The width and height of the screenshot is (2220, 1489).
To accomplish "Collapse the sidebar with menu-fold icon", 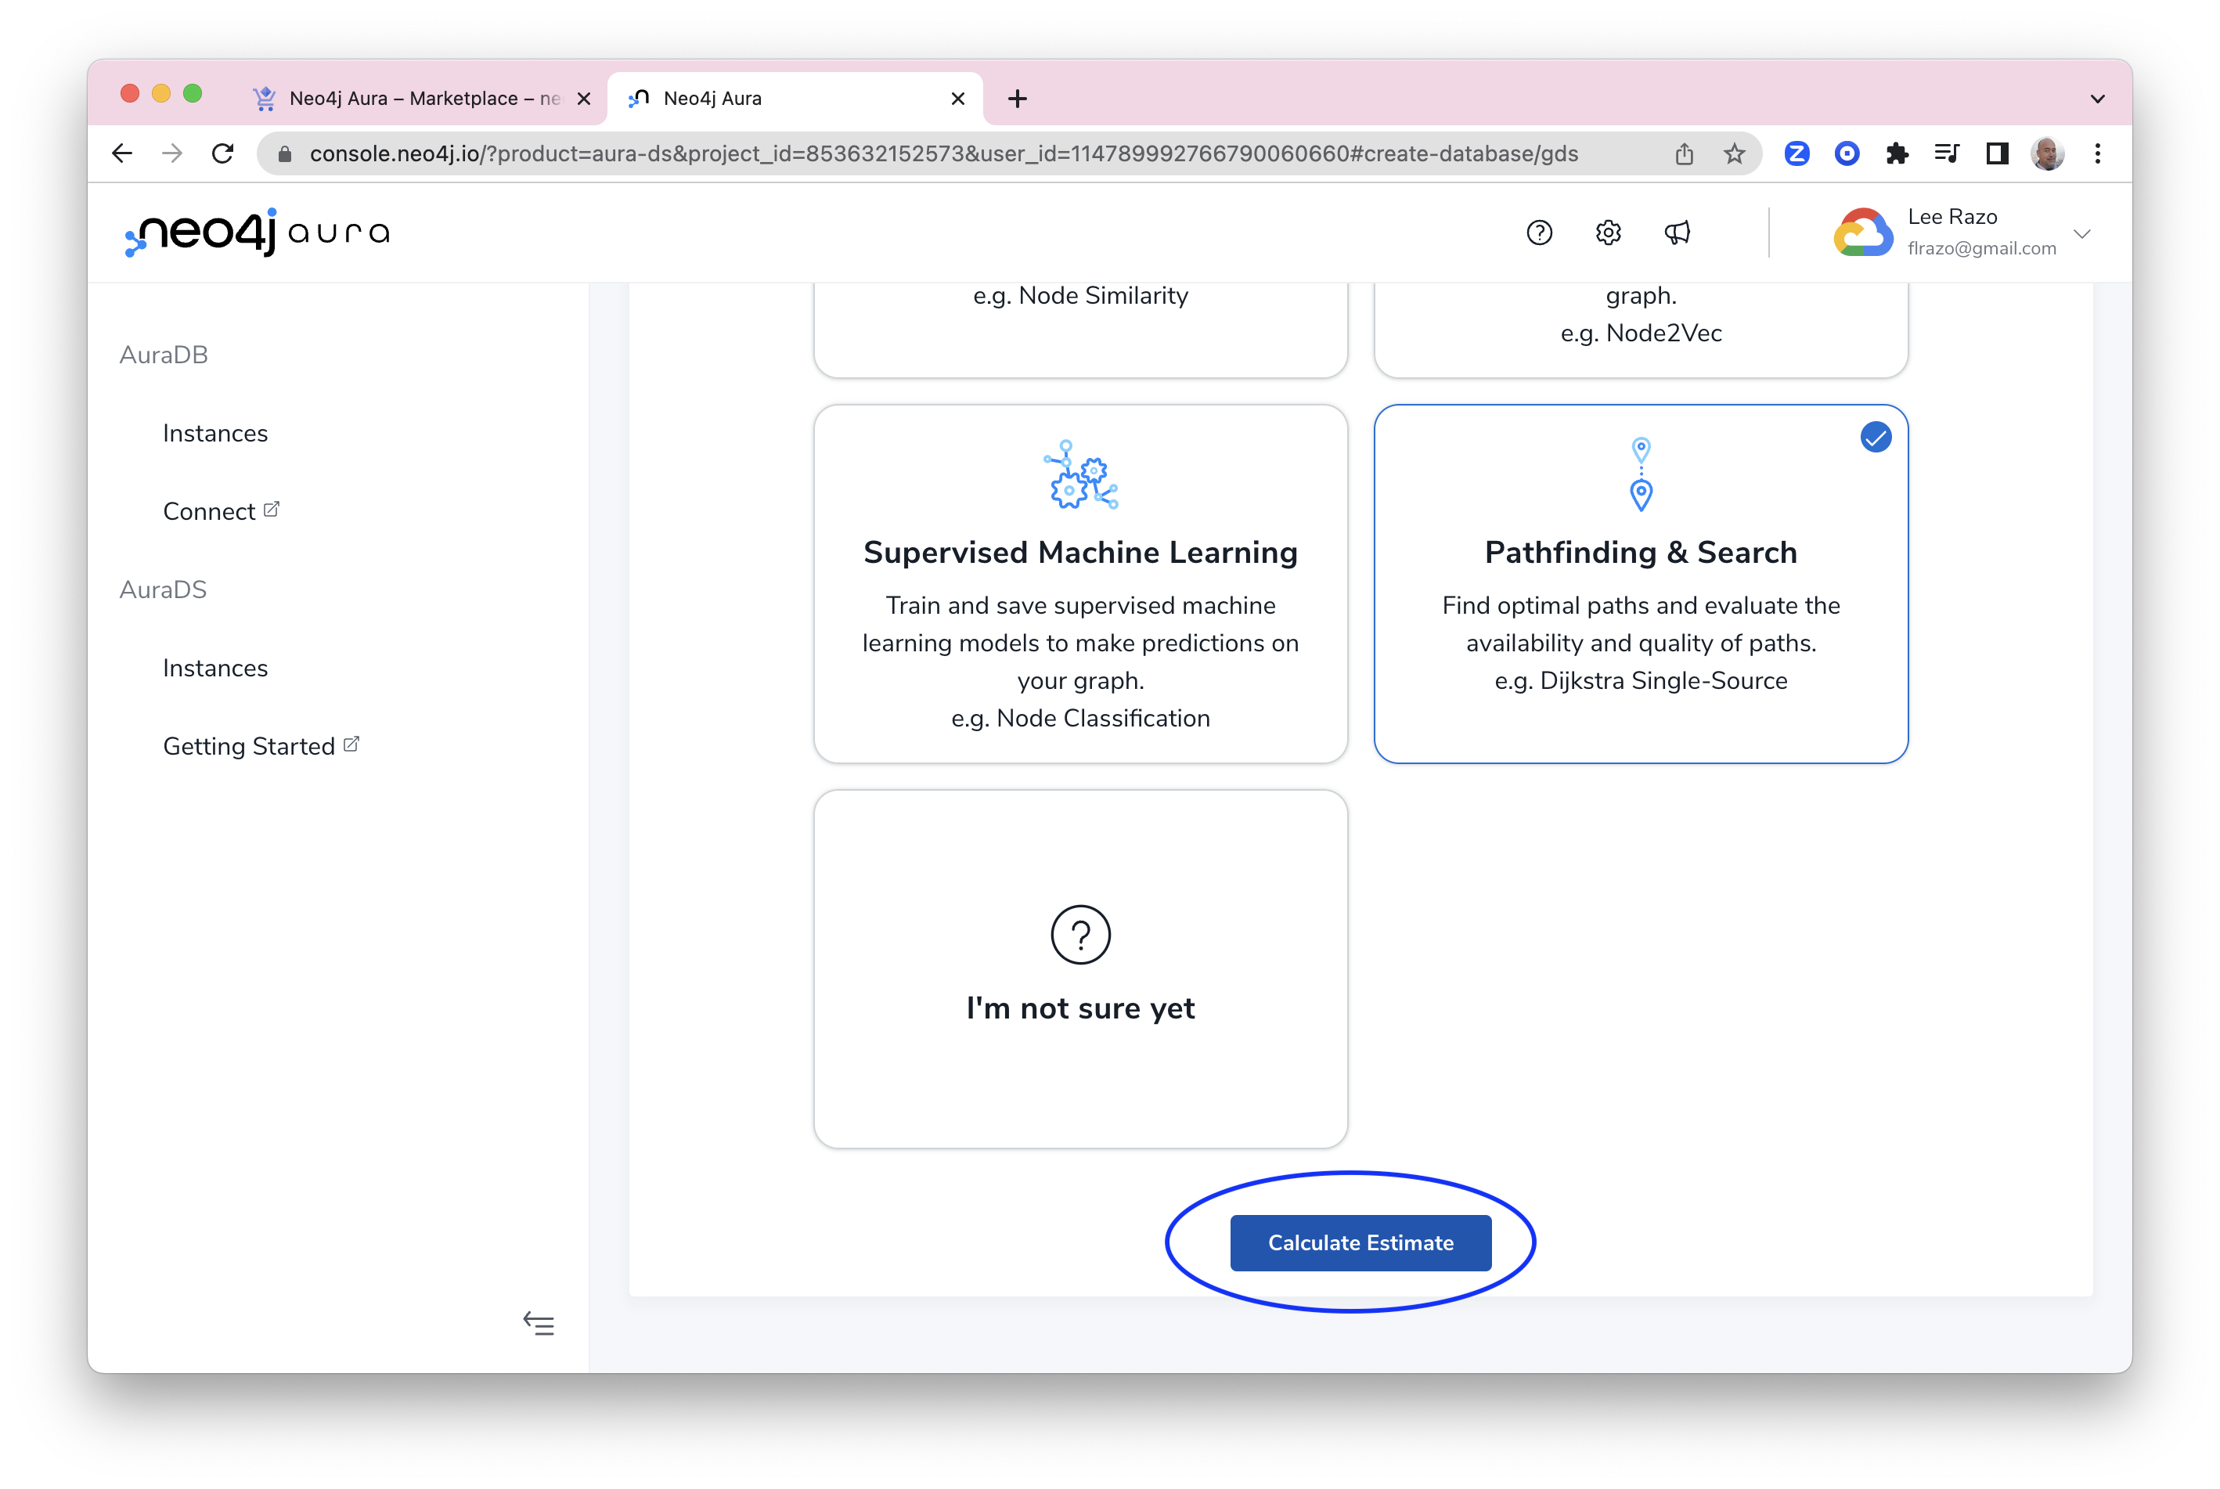I will (x=539, y=1324).
